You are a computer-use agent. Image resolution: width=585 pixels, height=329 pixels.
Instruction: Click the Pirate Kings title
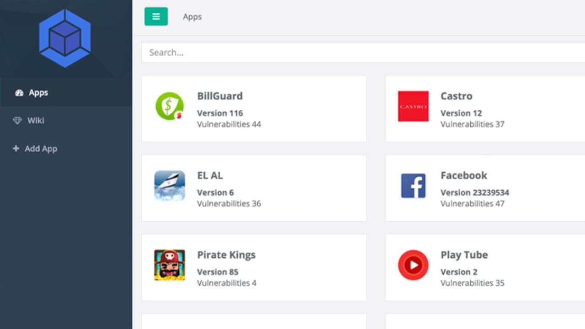point(226,255)
